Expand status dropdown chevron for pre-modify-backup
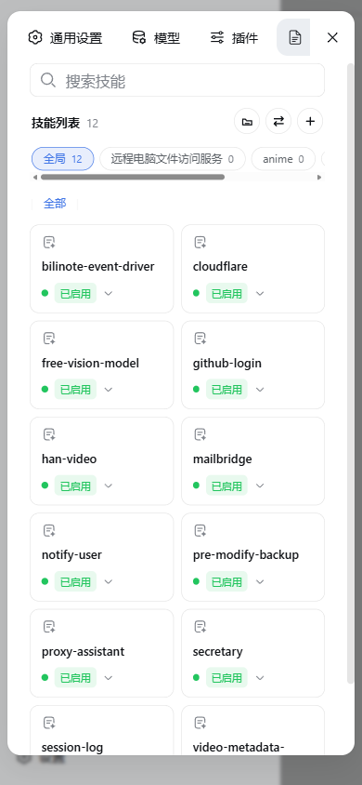Image resolution: width=362 pixels, height=785 pixels. click(260, 581)
